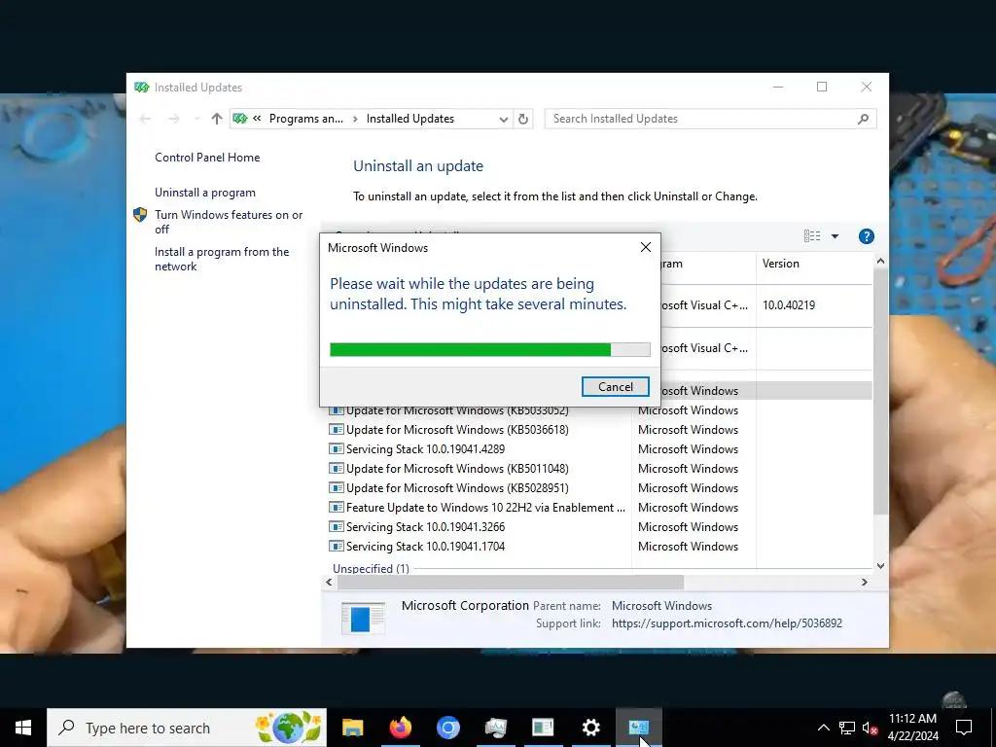Go up one folder level
This screenshot has width=996, height=747.
click(217, 119)
